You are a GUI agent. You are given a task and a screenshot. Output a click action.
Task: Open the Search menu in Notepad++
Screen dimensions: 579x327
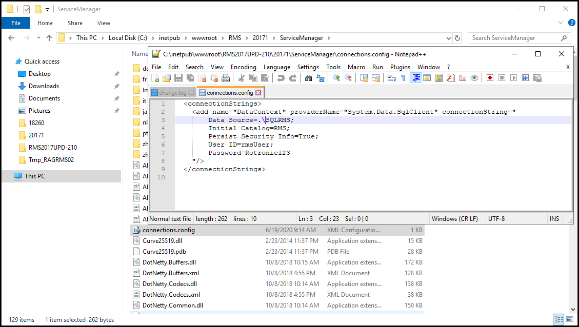(194, 67)
